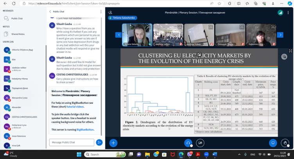Show the next page of webcams
Viewport: 294px width, 159px height.
[280, 35]
